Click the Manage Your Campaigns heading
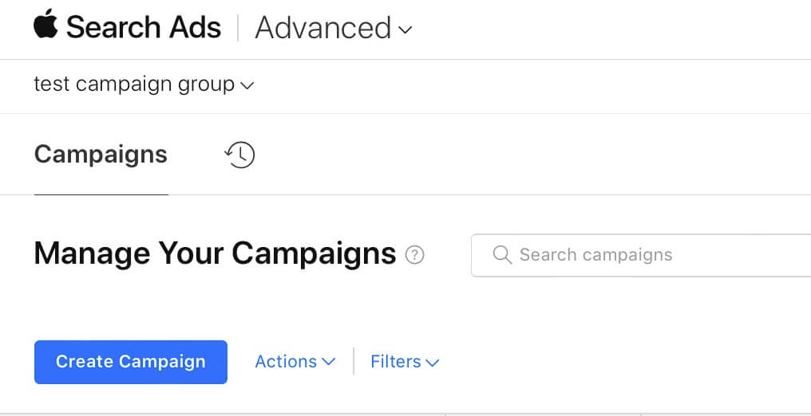Image resolution: width=811 pixels, height=416 pixels. tap(215, 254)
